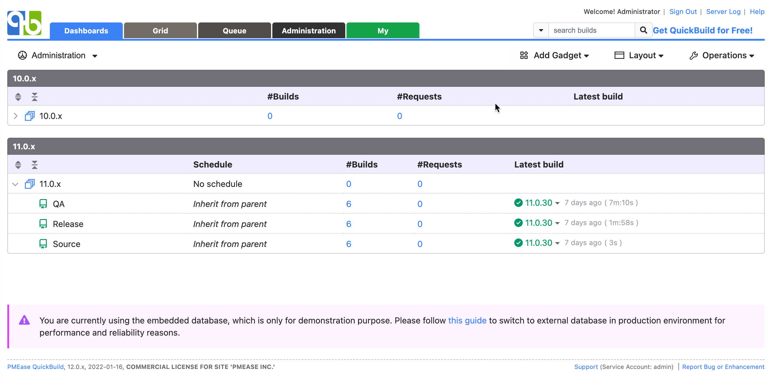Click Source builds count 6
This screenshot has width=772, height=389.
[349, 244]
